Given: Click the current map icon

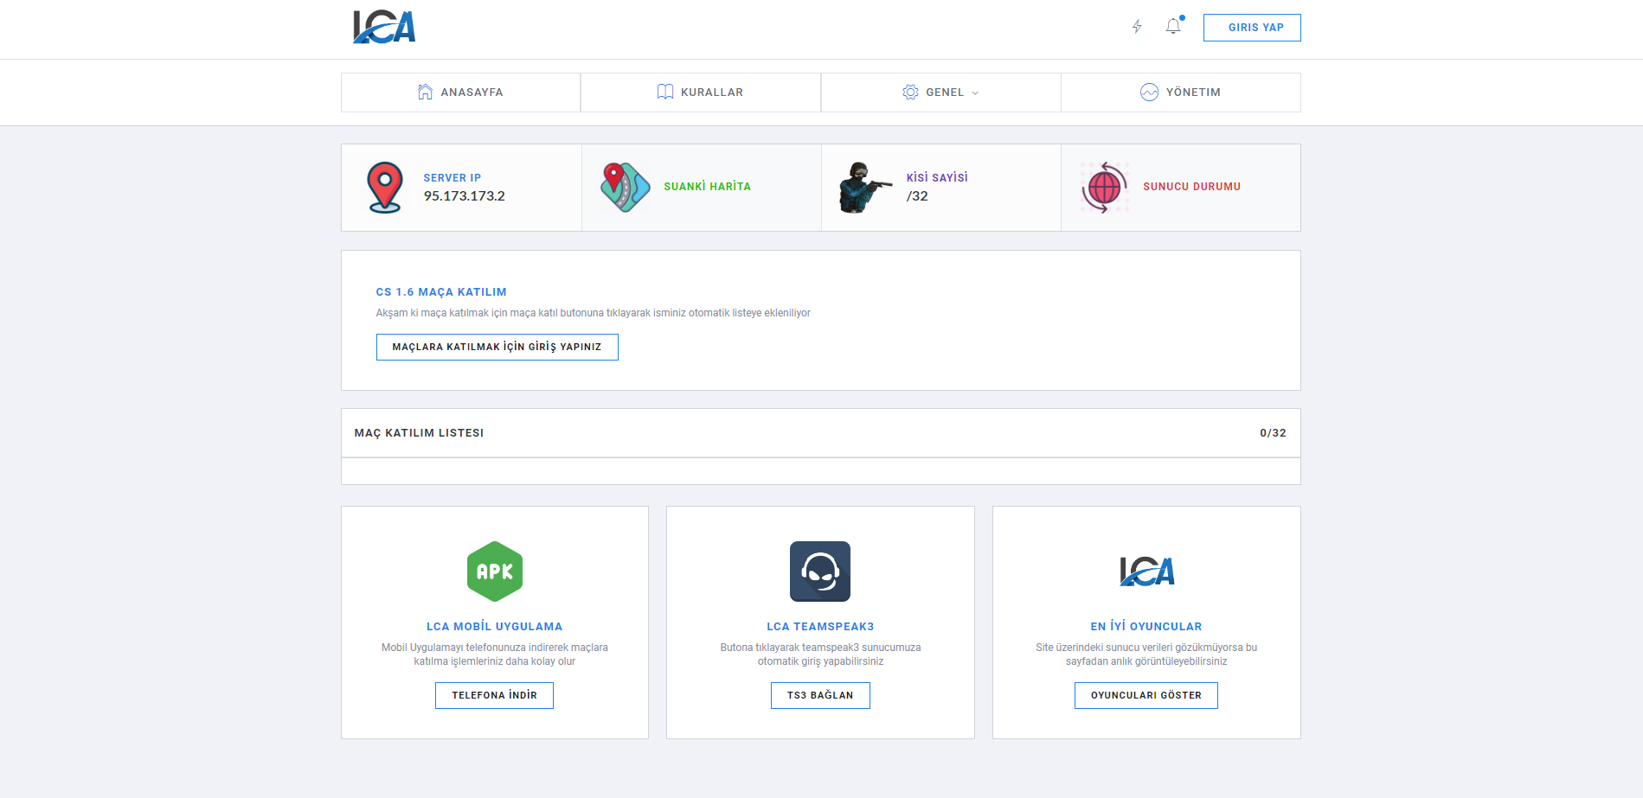Looking at the screenshot, I should [x=625, y=187].
